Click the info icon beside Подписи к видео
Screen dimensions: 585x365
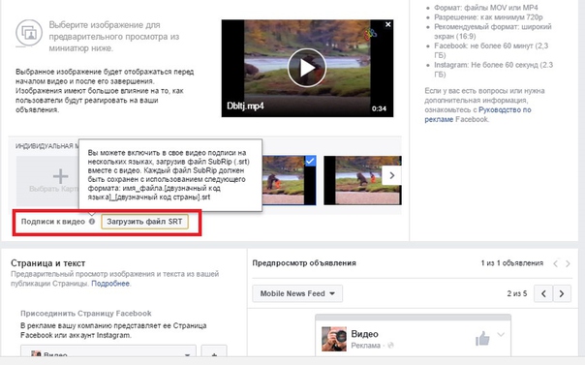coord(92,222)
